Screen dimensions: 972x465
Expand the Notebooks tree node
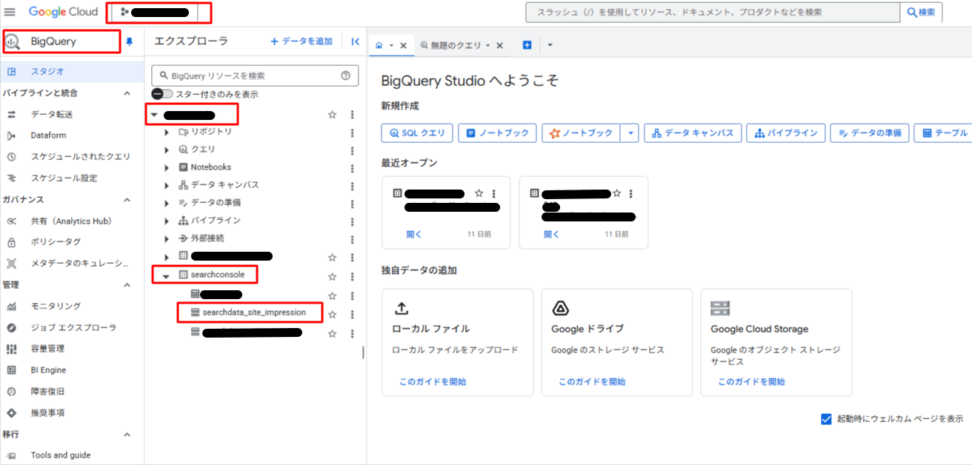167,167
